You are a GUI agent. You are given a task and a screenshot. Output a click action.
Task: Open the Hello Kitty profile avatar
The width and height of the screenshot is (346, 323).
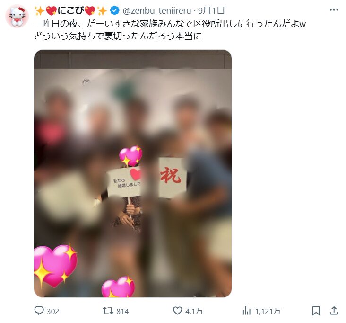pyautogui.click(x=17, y=16)
